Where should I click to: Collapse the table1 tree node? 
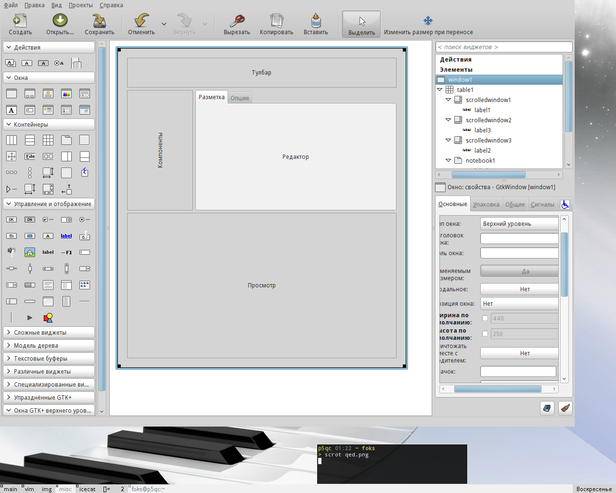(440, 90)
